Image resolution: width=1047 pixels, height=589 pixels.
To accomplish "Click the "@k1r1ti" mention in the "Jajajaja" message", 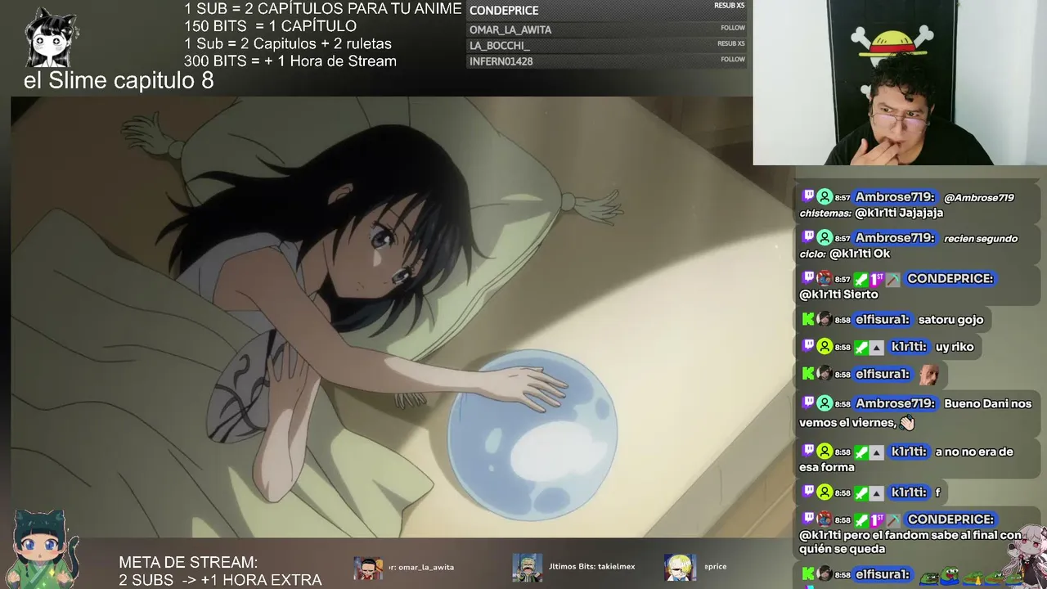I will 875,213.
